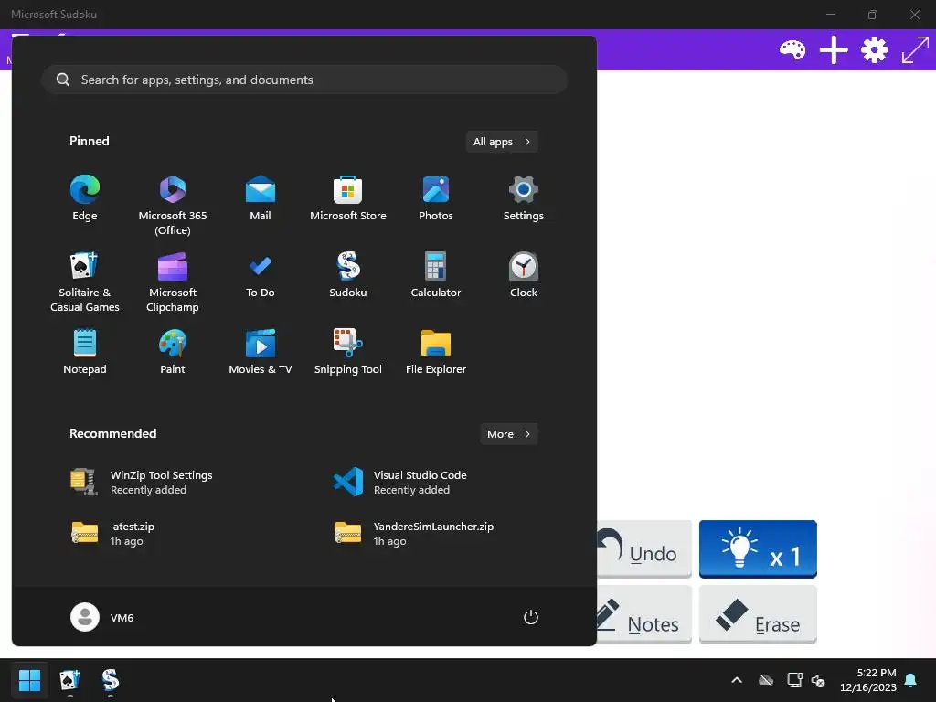Show hidden system tray icons
This screenshot has width=936, height=702.
coord(737,680)
